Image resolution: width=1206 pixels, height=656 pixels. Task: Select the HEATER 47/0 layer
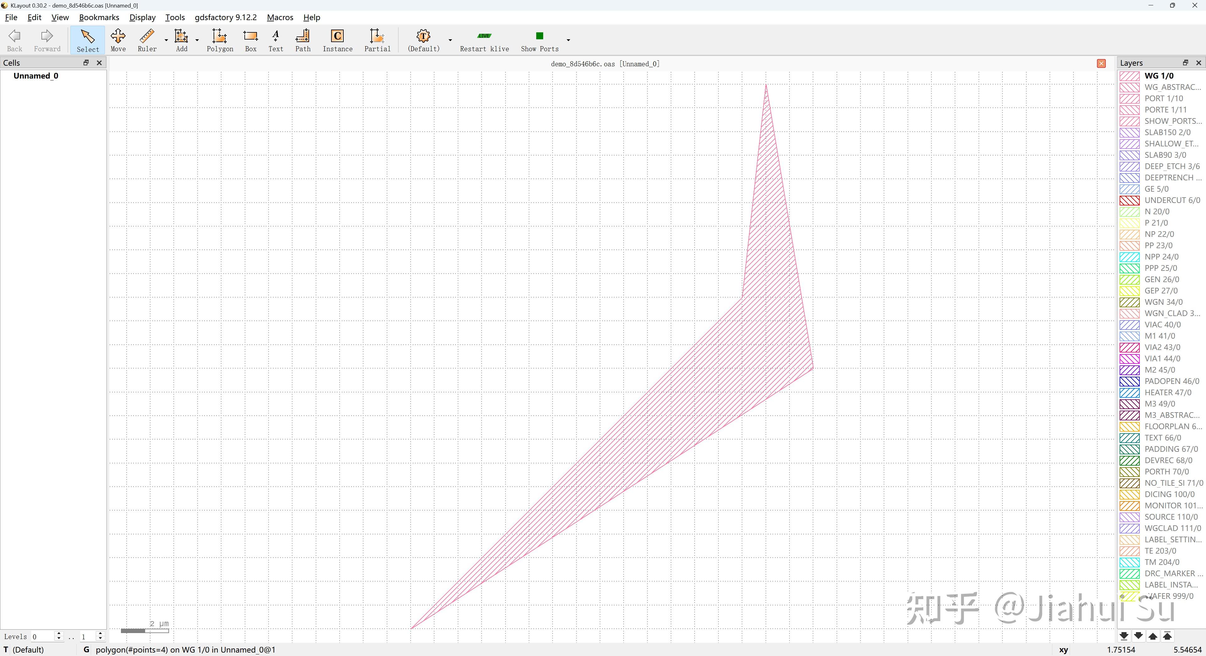coord(1161,392)
